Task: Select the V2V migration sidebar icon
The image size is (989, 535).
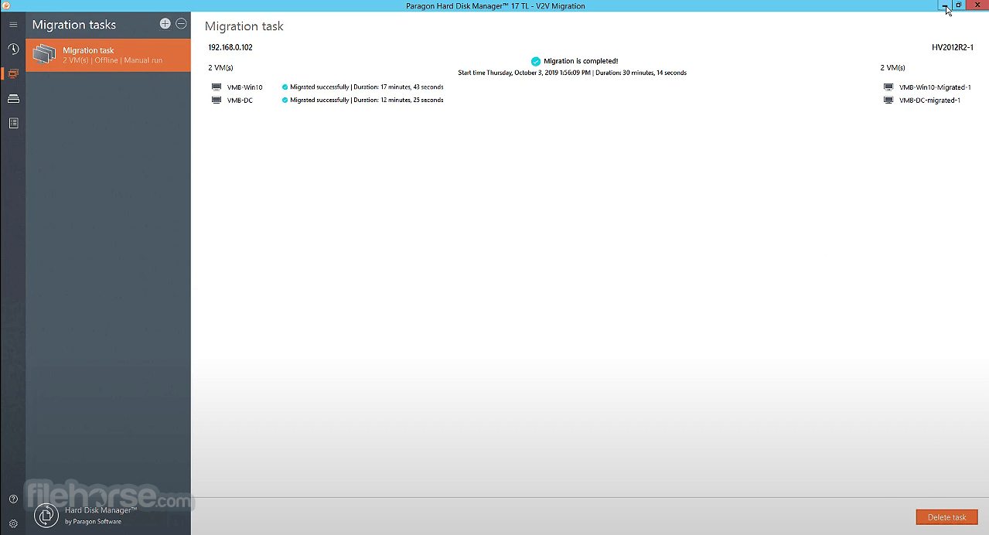Action: pyautogui.click(x=13, y=74)
